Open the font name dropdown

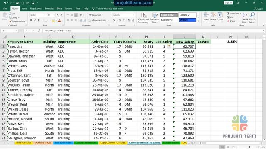pyautogui.click(x=46, y=15)
